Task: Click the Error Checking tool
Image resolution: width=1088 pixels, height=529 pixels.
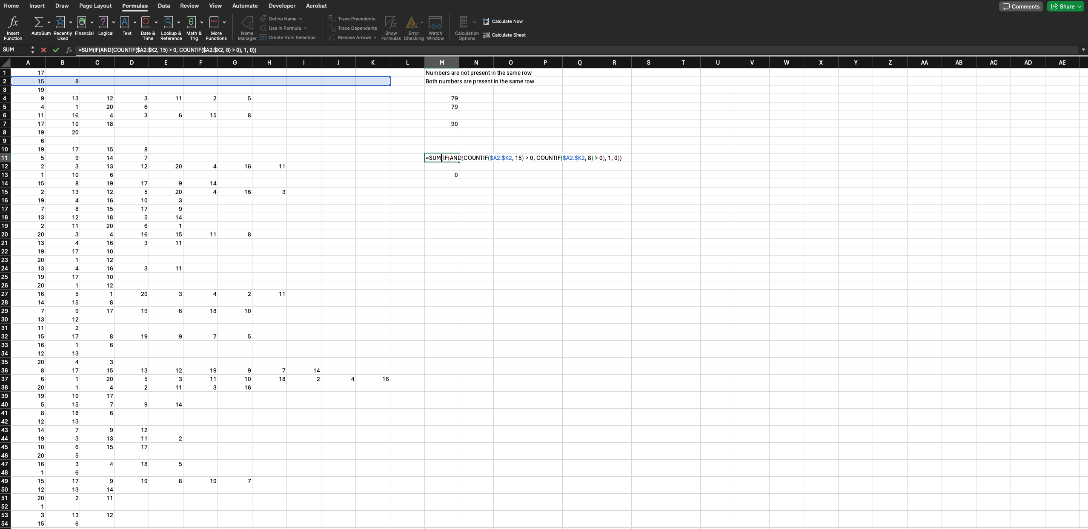Action: [x=413, y=27]
